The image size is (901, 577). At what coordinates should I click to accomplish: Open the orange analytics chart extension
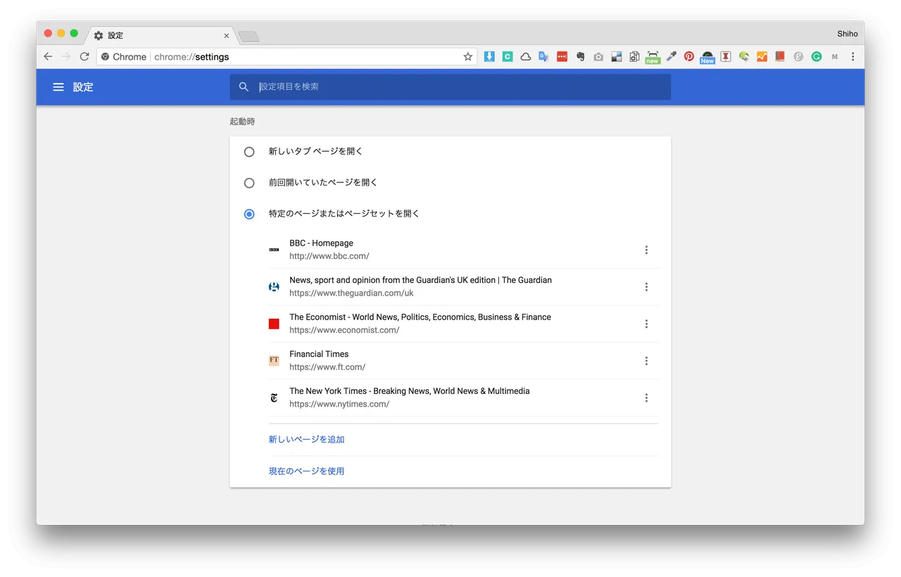click(x=762, y=57)
